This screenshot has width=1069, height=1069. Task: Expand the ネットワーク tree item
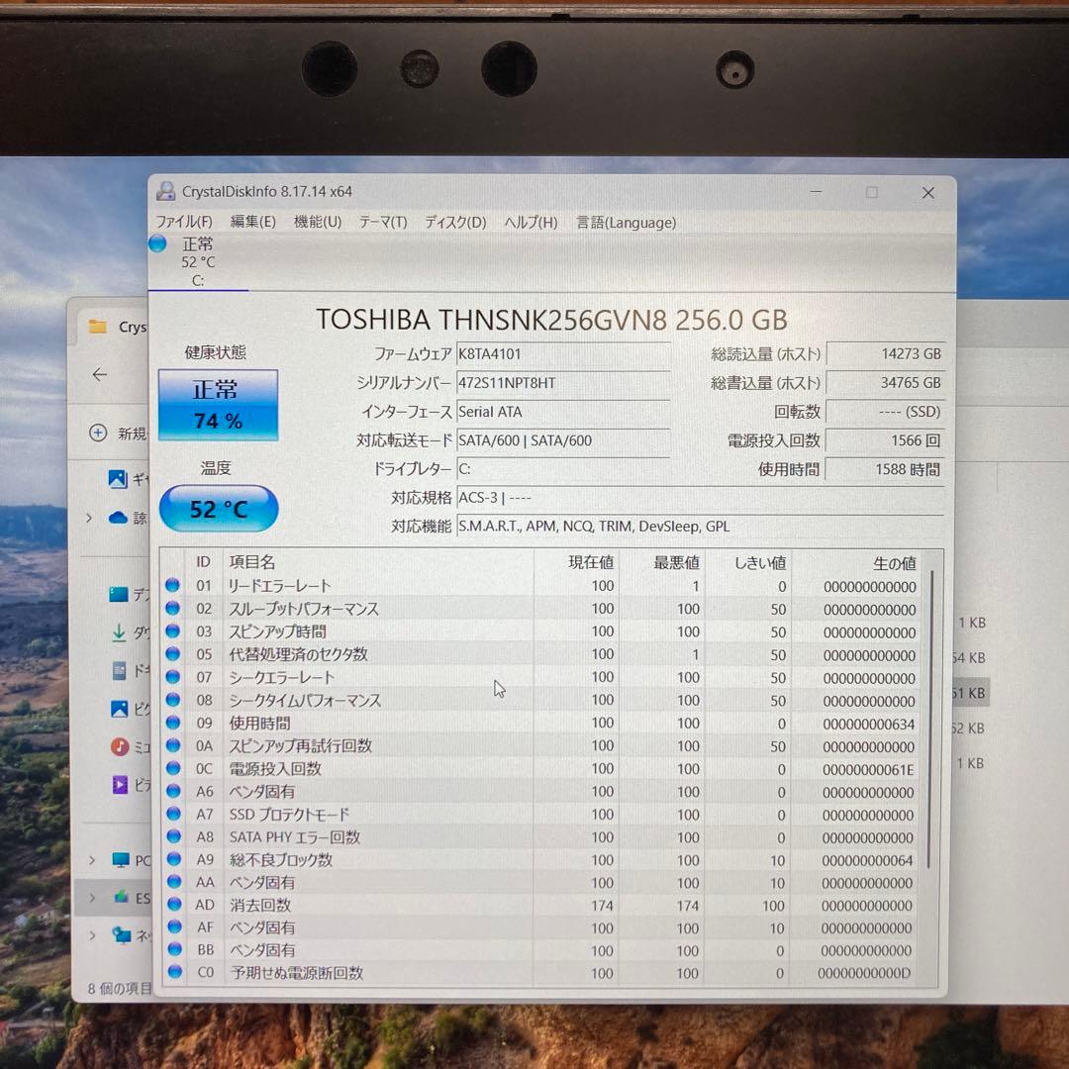(x=91, y=933)
